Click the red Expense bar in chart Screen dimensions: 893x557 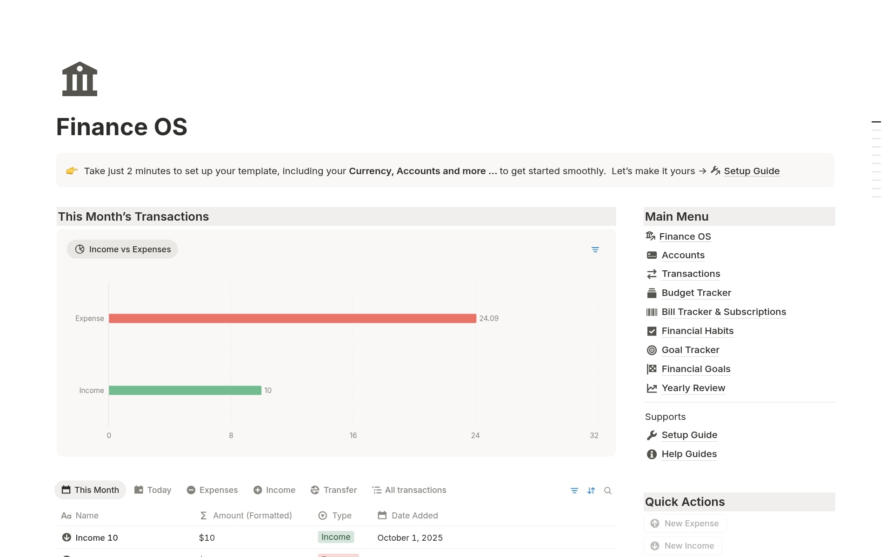click(292, 318)
